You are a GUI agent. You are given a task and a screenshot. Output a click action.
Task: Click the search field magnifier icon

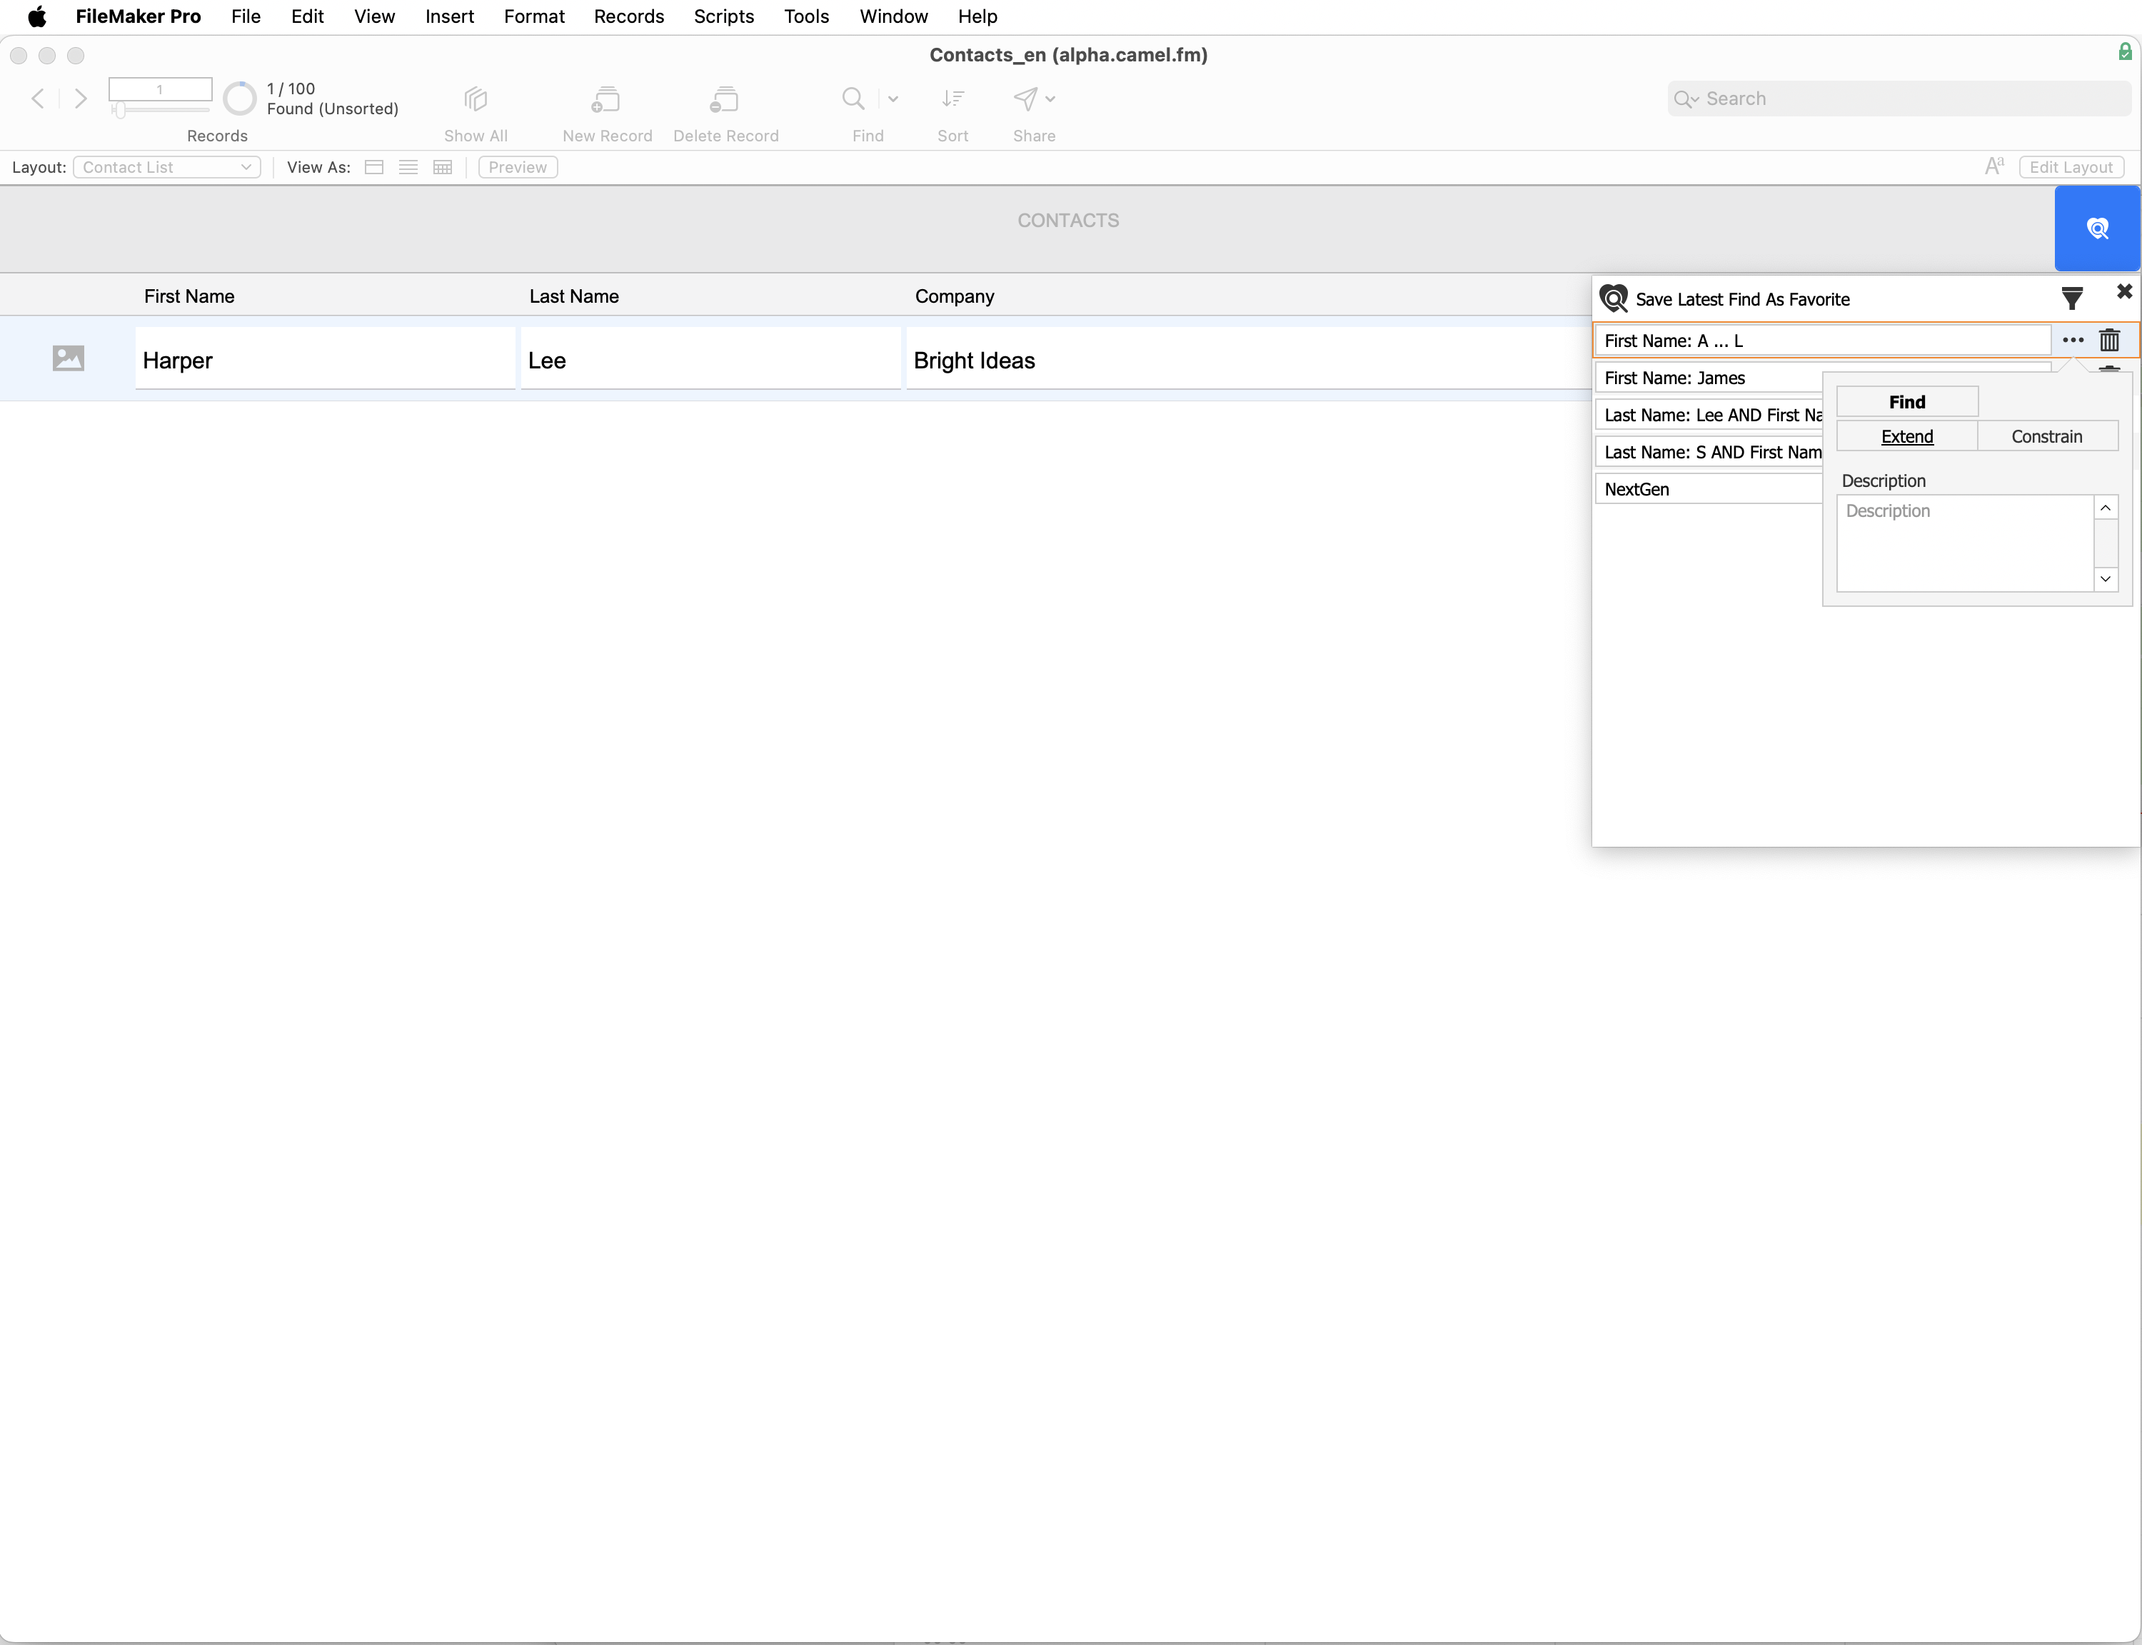tap(1682, 99)
